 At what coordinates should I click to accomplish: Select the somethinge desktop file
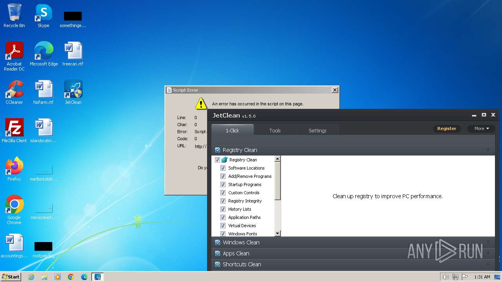click(x=73, y=20)
